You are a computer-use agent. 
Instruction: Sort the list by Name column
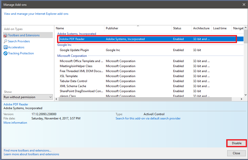[x=79, y=28]
